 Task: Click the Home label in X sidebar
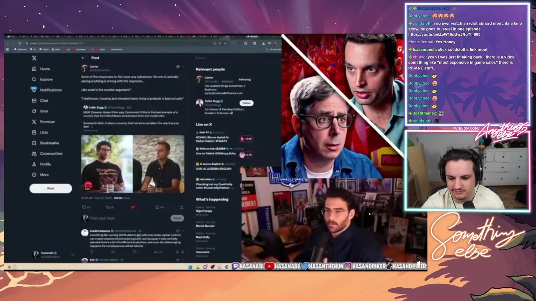tap(45, 69)
